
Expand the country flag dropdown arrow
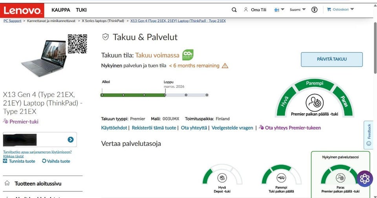[x=282, y=9]
